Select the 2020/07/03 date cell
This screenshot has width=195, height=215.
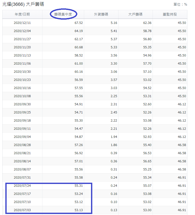[x=22, y=210]
